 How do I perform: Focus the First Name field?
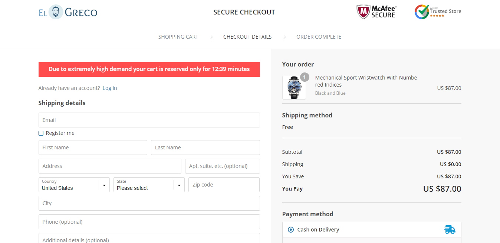pyautogui.click(x=93, y=148)
